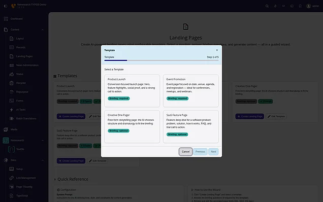Screen dimensions: 323x202
Task: Open the search icon in top bar
Action: click(267, 6)
